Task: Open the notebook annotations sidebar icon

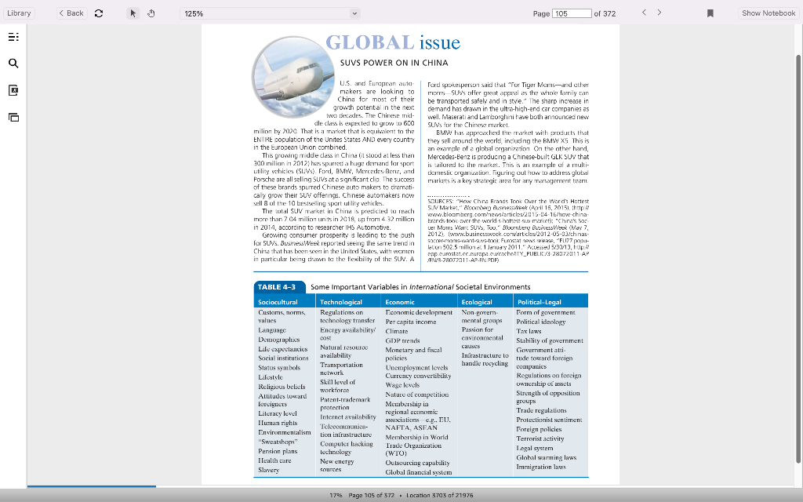Action: (x=13, y=90)
